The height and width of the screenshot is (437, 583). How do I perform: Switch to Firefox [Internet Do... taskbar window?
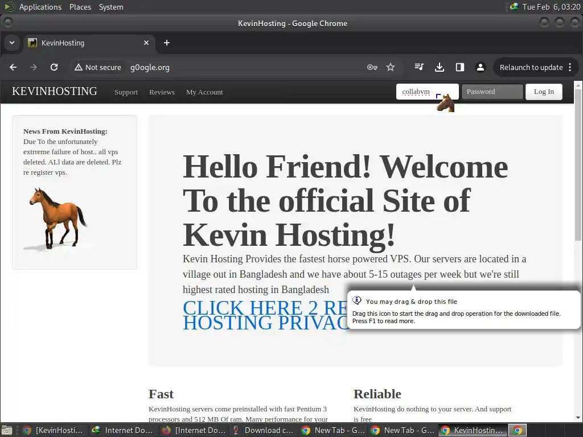(x=194, y=430)
